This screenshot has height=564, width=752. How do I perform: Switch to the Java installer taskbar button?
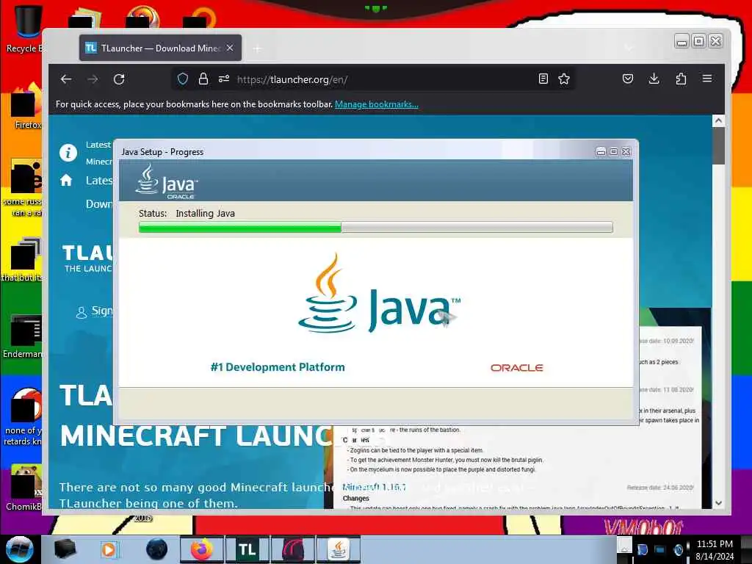coord(339,549)
